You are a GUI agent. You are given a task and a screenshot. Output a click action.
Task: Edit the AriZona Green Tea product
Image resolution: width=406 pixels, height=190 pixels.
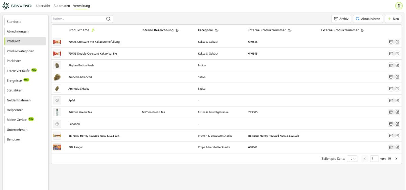pos(397,112)
